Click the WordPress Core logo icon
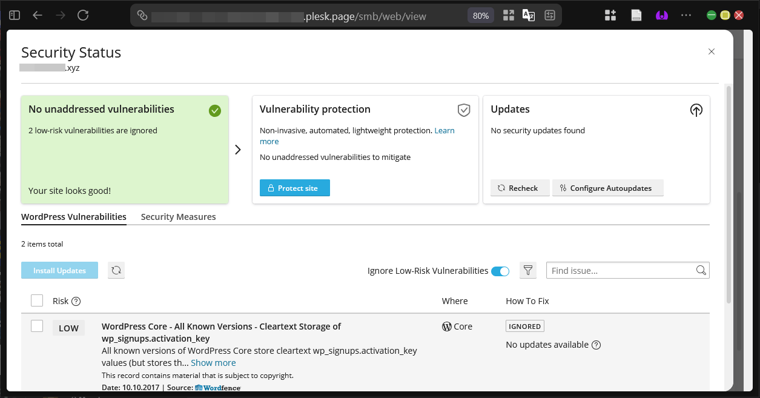This screenshot has width=760, height=398. [447, 327]
